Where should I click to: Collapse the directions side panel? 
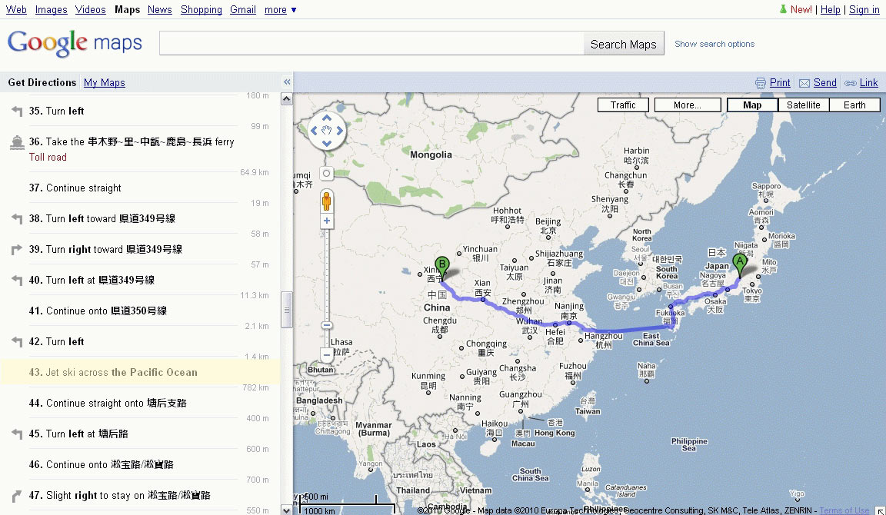287,82
